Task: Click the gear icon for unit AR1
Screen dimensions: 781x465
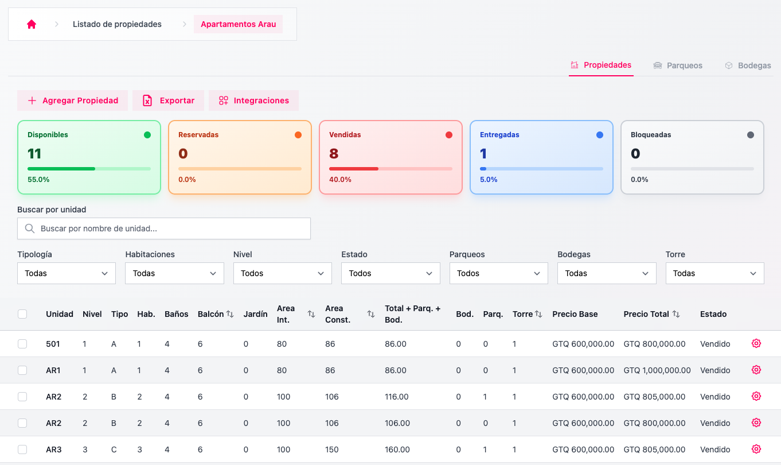Action: [x=756, y=370]
